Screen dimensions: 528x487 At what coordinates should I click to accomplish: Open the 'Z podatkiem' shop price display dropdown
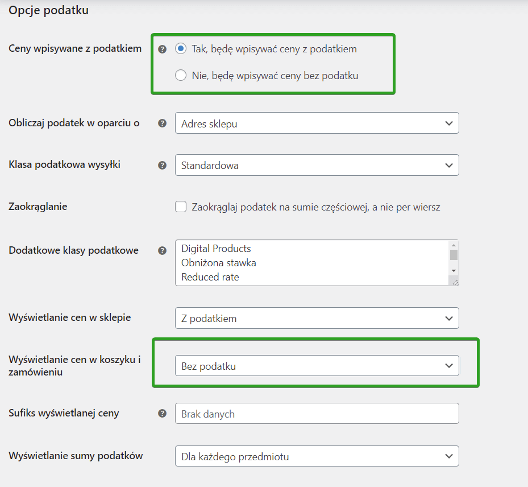click(317, 318)
